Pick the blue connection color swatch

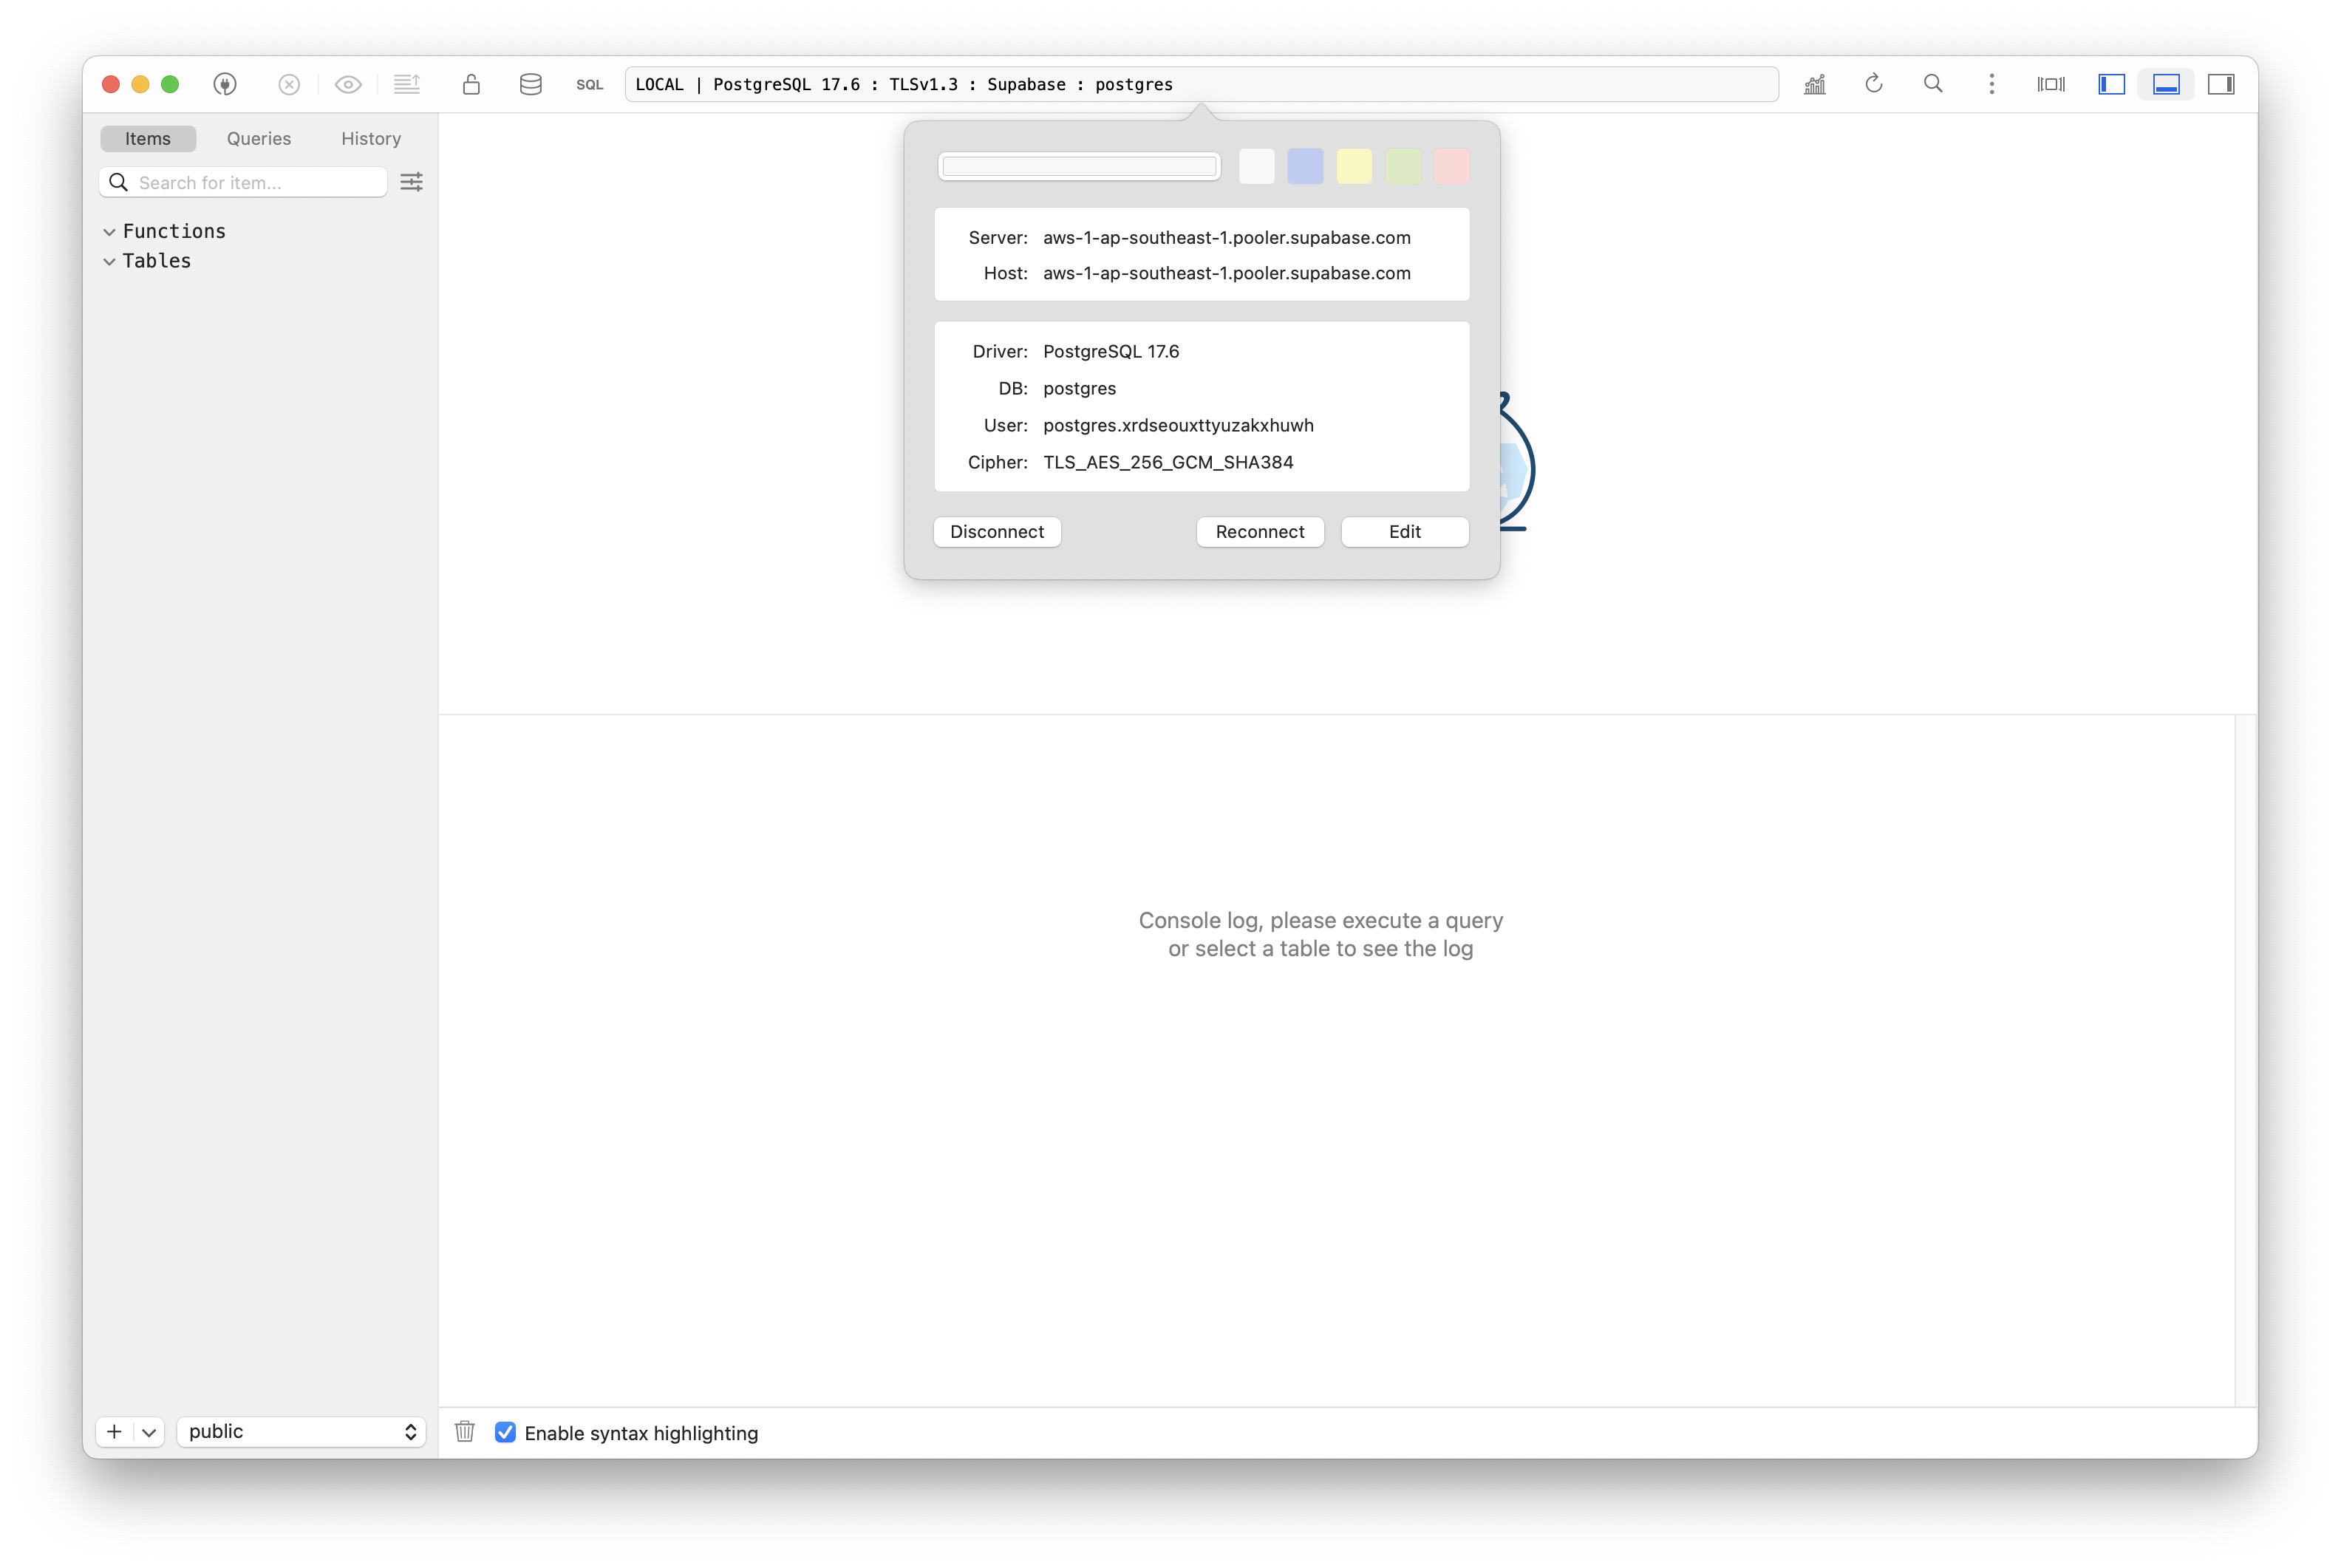1305,166
